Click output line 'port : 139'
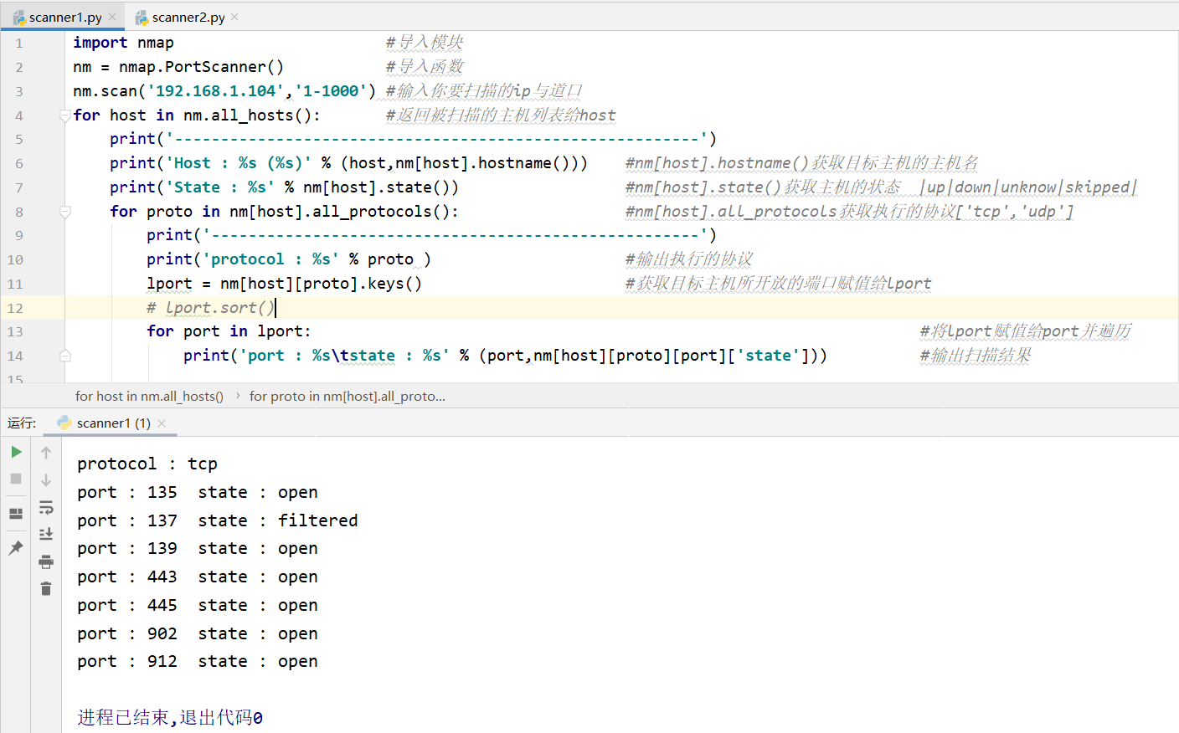This screenshot has height=733, width=1179. click(198, 549)
